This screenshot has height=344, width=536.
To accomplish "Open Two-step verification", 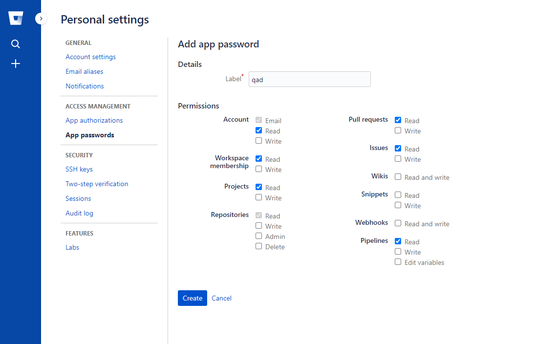I will point(97,184).
